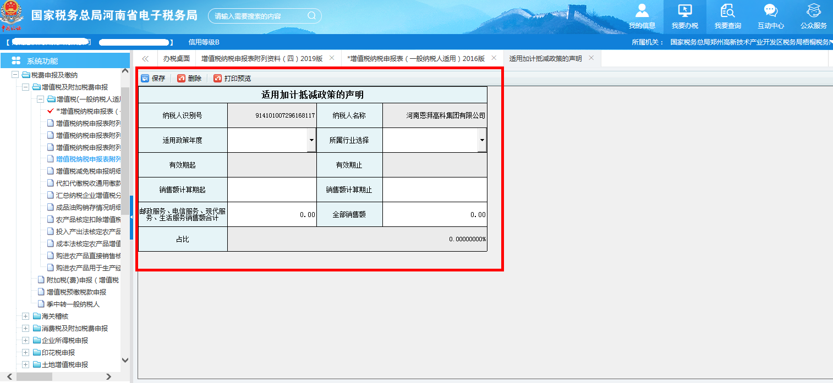Image resolution: width=833 pixels, height=383 pixels.
Task: Click the 保存 save icon on the toolbar
Action: click(x=146, y=78)
